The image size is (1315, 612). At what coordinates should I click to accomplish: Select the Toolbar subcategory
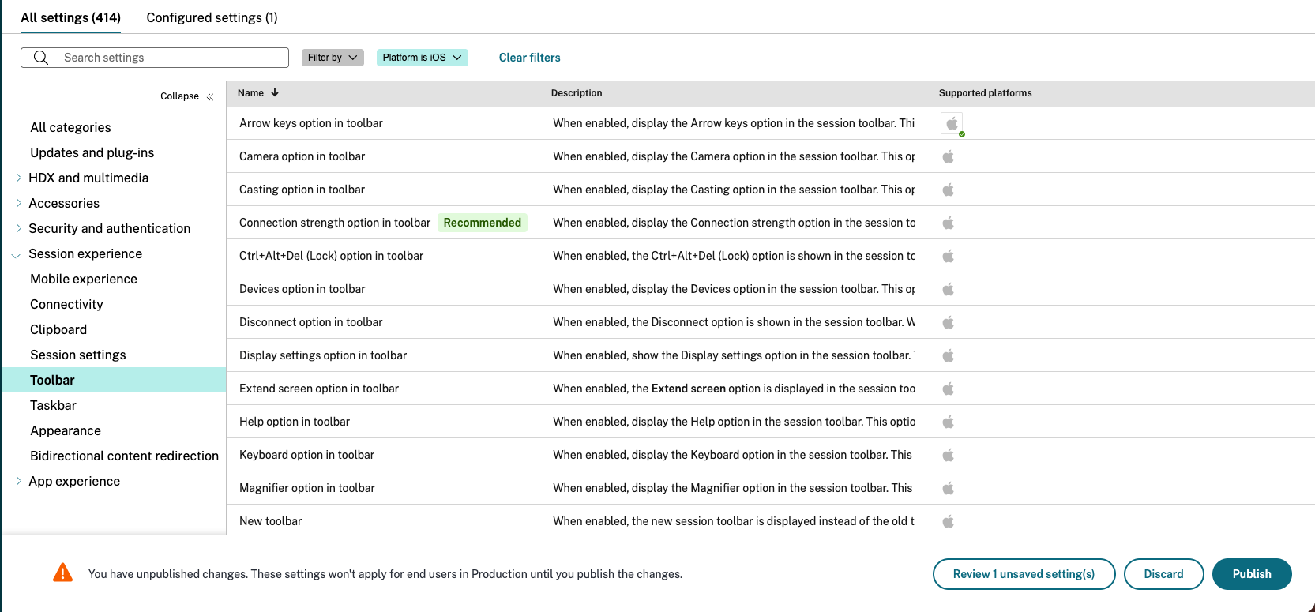pyautogui.click(x=114, y=380)
